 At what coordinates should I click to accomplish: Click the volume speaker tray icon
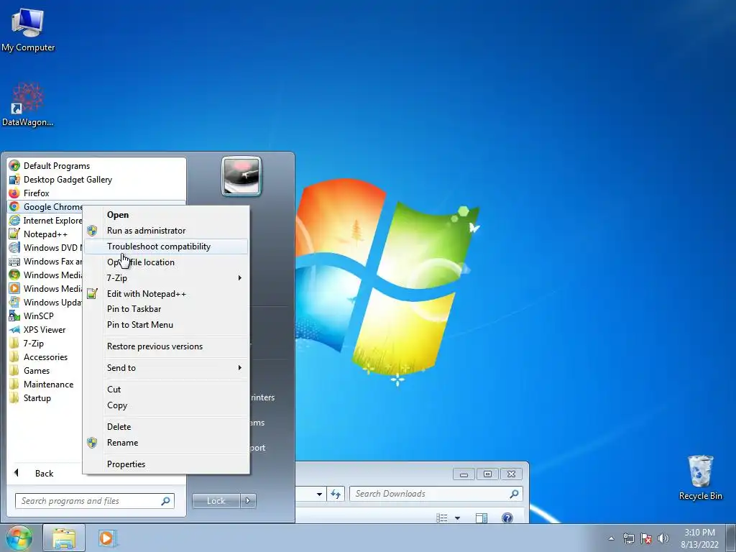[x=663, y=538]
